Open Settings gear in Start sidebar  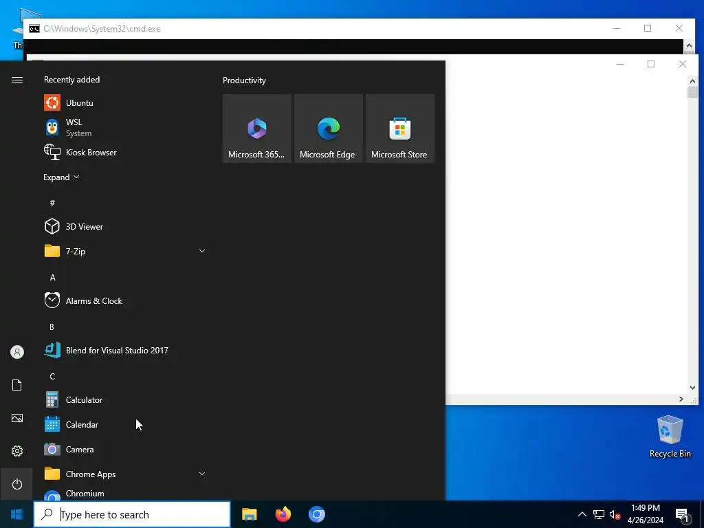(17, 451)
